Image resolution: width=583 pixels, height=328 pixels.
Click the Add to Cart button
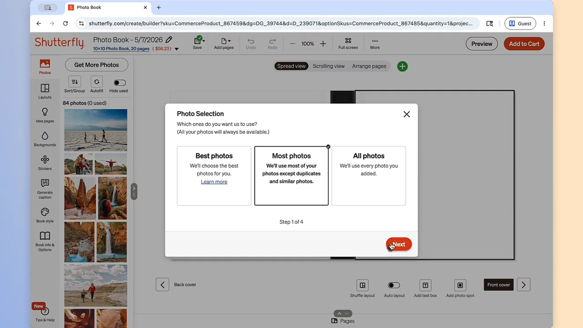(x=524, y=44)
